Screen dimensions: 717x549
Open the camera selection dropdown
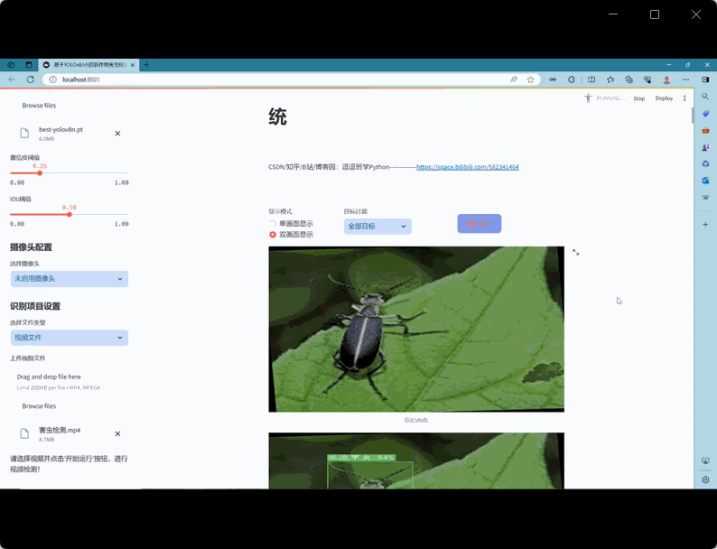click(70, 279)
